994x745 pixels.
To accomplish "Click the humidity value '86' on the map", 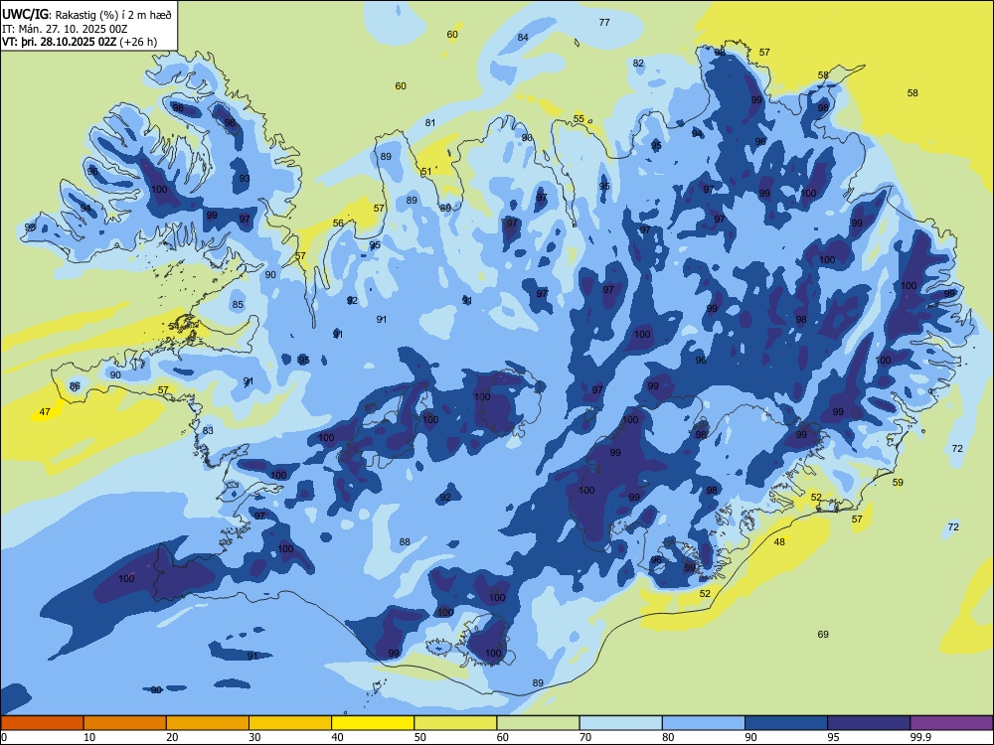I will click(x=75, y=385).
